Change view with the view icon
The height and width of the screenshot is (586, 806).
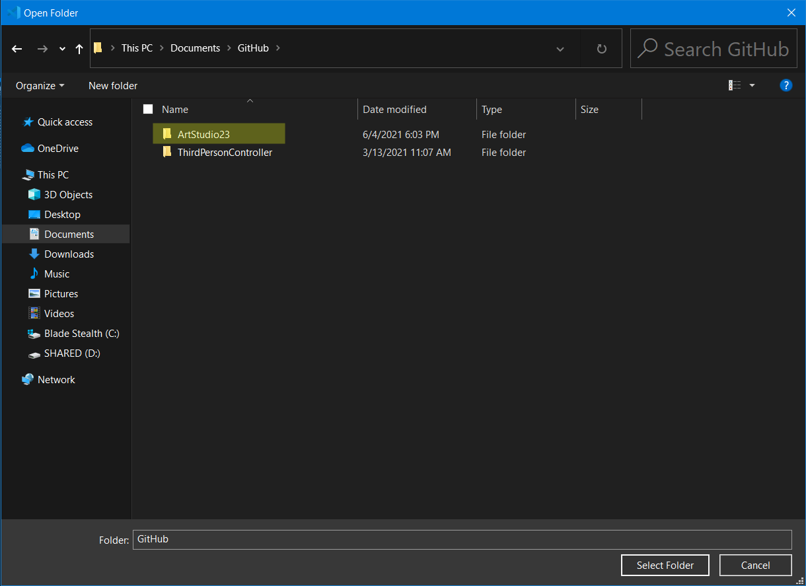735,85
